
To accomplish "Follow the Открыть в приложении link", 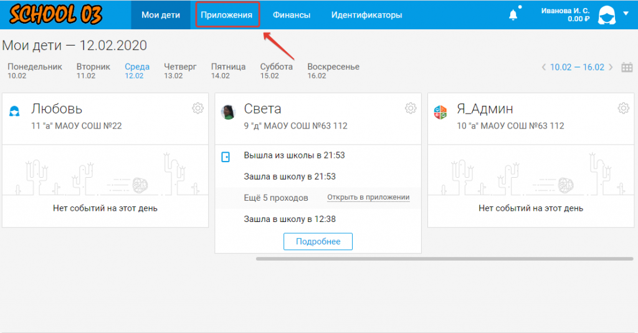I will (x=368, y=198).
